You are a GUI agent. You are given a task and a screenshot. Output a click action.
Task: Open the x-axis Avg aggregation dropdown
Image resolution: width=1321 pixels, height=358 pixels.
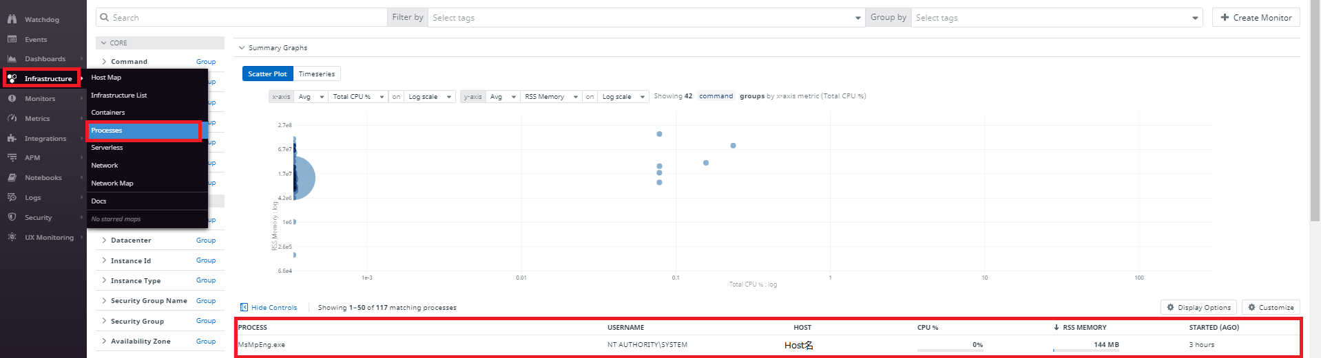311,97
